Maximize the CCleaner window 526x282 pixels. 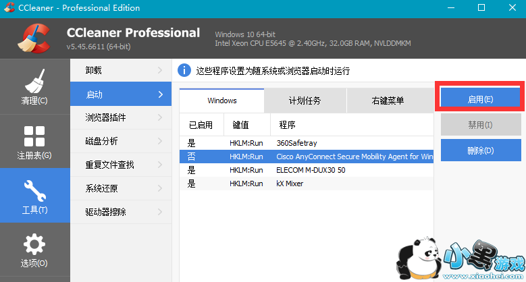click(481, 7)
